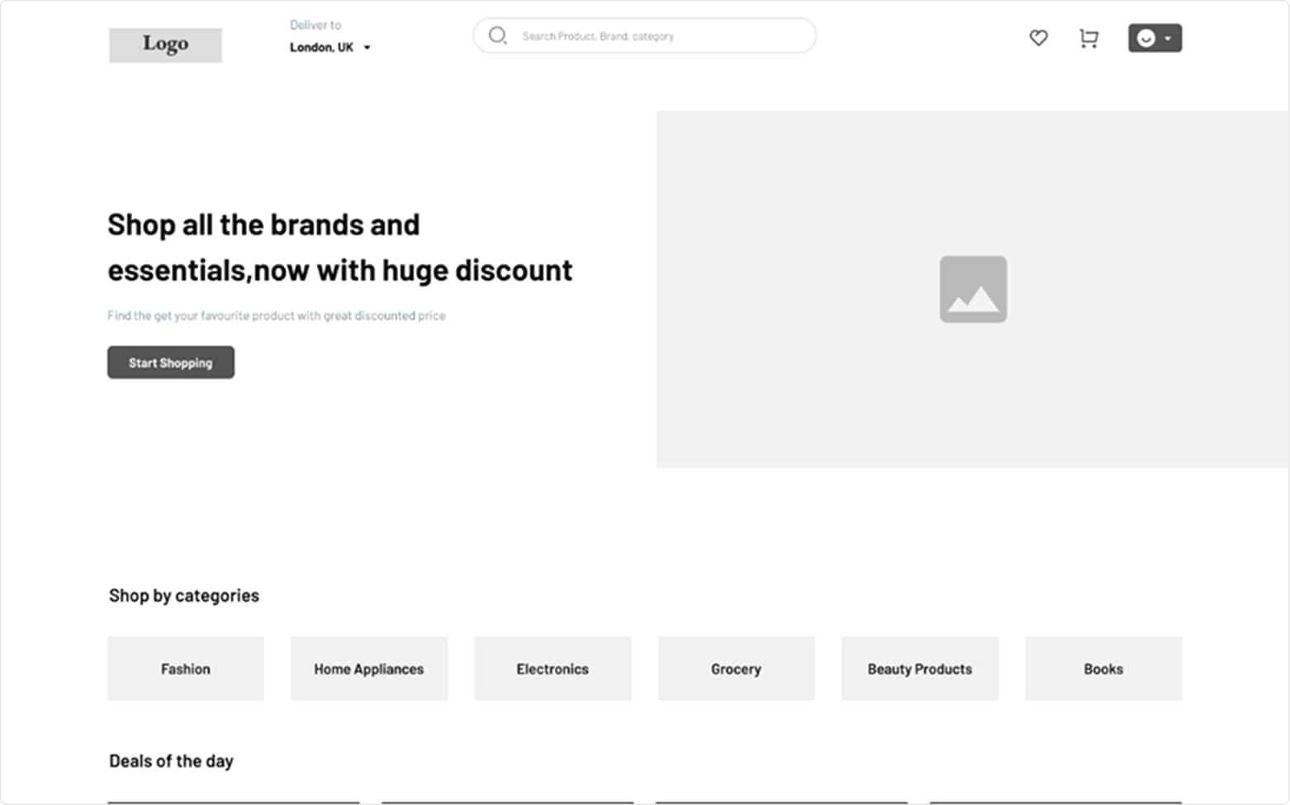
Task: Open the shopping cart icon
Action: click(1088, 38)
